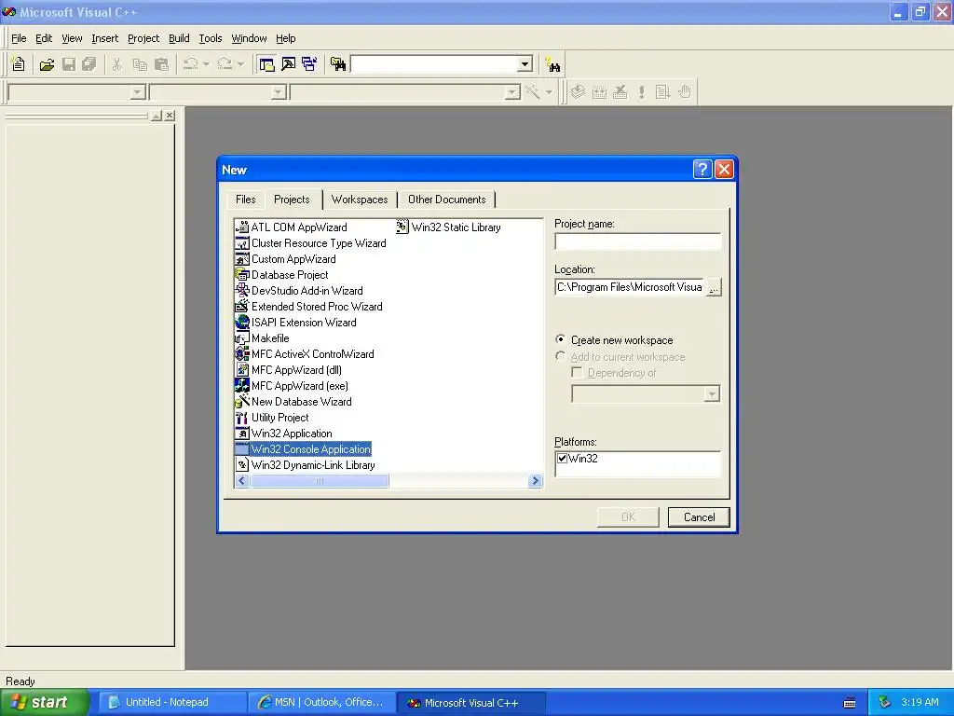
Task: Switch to the Workspaces tab
Action: point(360,200)
